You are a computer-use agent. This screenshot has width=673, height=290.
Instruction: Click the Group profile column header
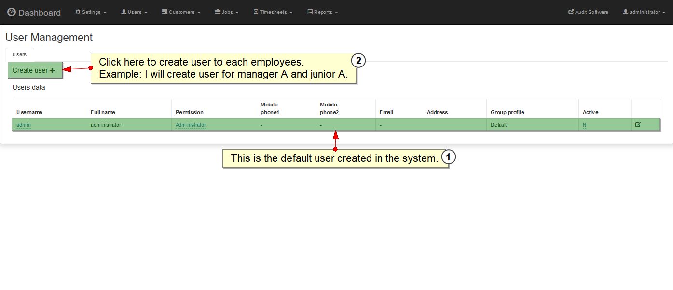pyautogui.click(x=507, y=112)
